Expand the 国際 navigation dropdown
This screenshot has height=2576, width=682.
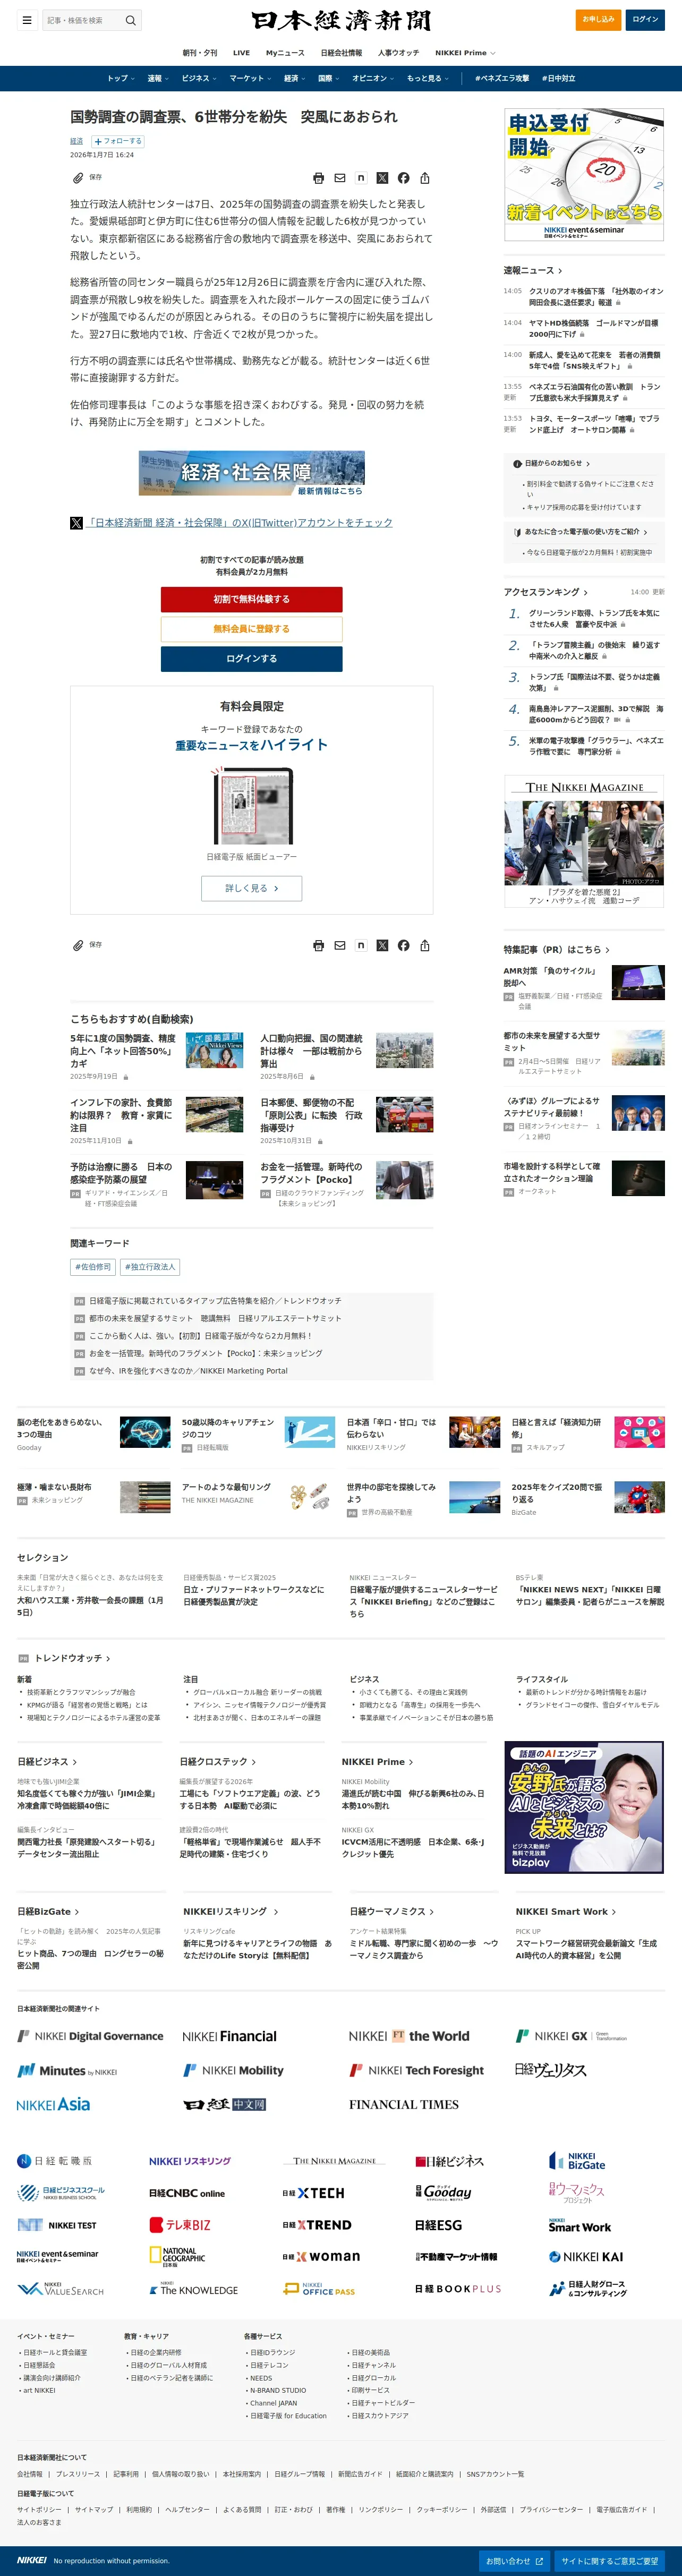pyautogui.click(x=328, y=78)
